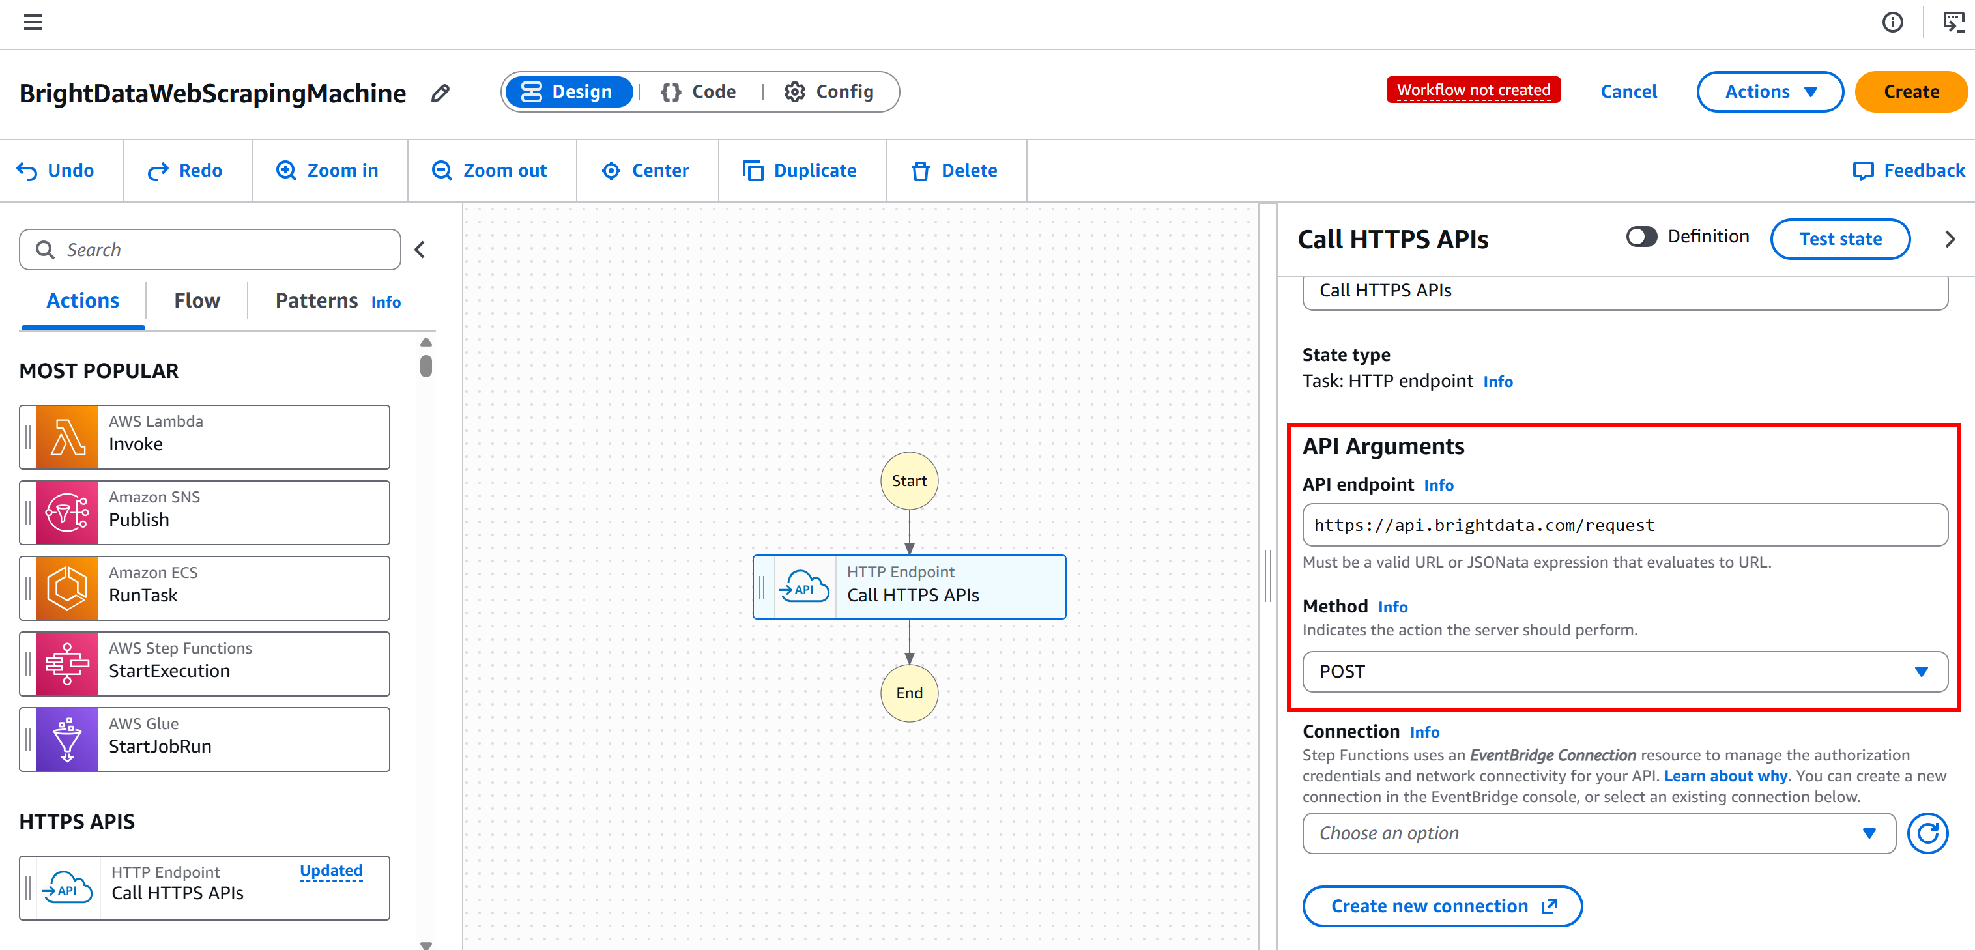Switch to the Flow tab in sidebar

click(196, 300)
